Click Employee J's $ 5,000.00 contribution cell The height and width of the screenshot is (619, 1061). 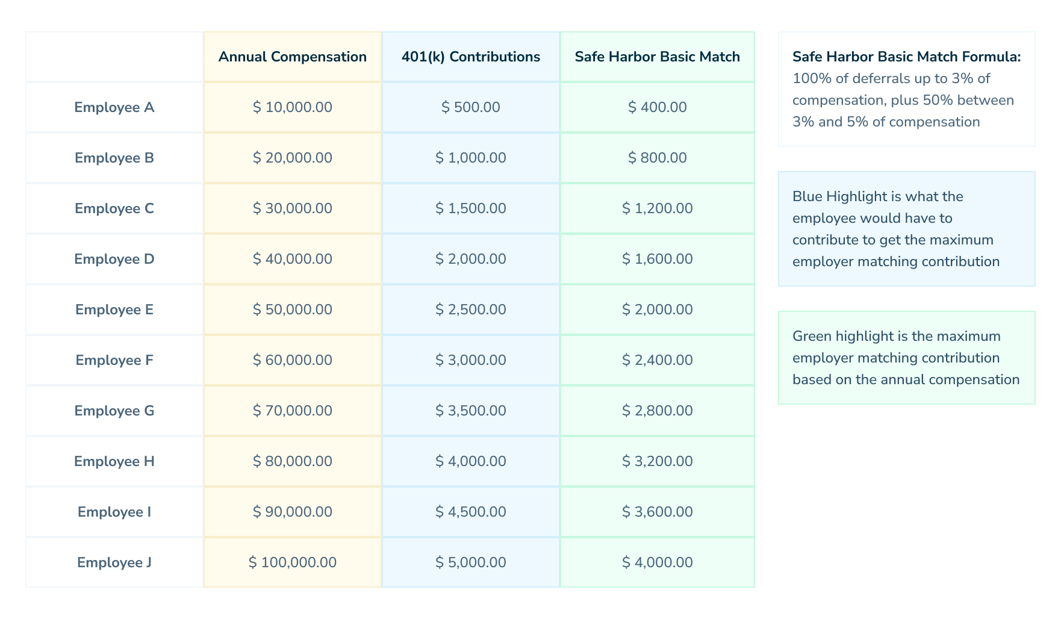point(470,562)
